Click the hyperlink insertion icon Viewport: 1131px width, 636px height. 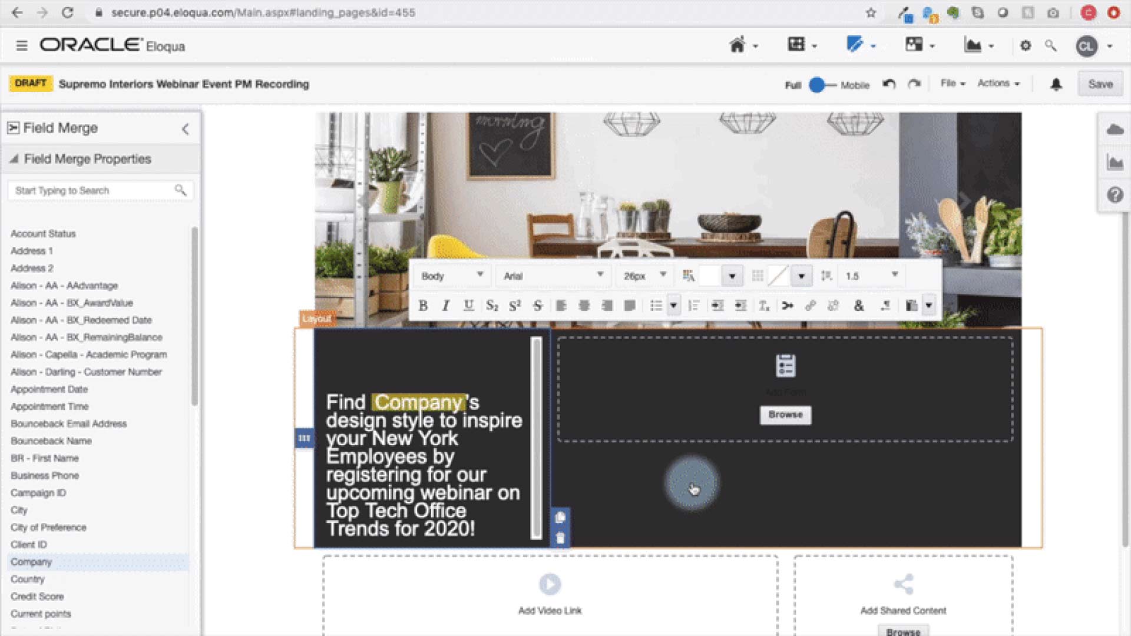pyautogui.click(x=812, y=305)
